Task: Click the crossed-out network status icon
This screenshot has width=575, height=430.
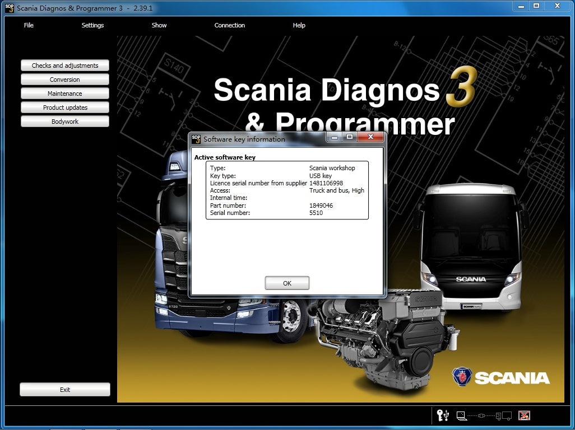Action: (524, 415)
